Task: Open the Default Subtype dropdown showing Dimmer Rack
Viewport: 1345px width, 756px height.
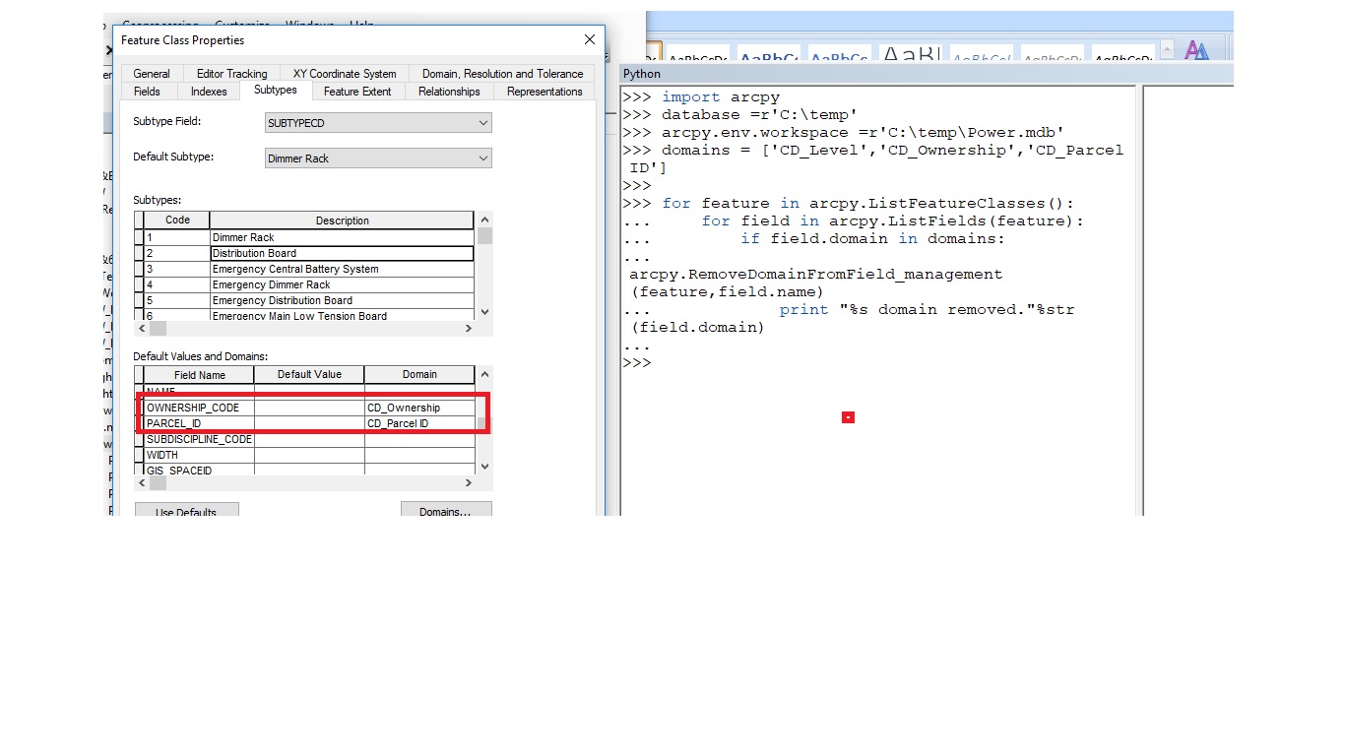Action: point(482,157)
